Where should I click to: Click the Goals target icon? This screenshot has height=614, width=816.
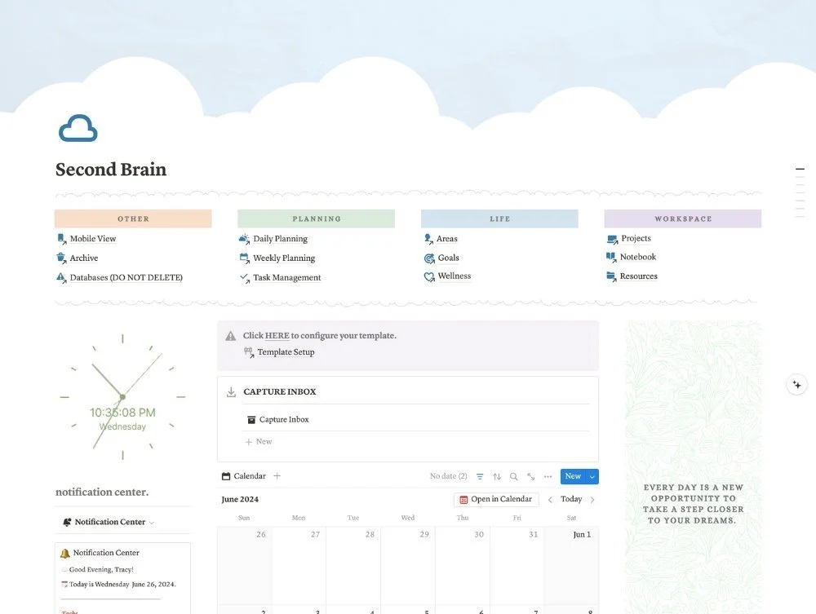(x=429, y=258)
